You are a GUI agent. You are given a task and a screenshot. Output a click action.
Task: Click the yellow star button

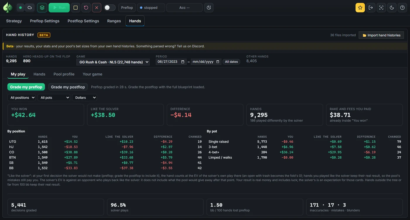click(x=360, y=8)
